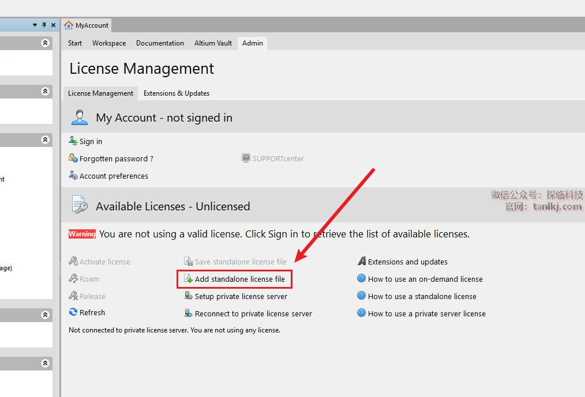The width and height of the screenshot is (585, 397).
Task: Open the Altium Vault tab
Action: (x=213, y=43)
